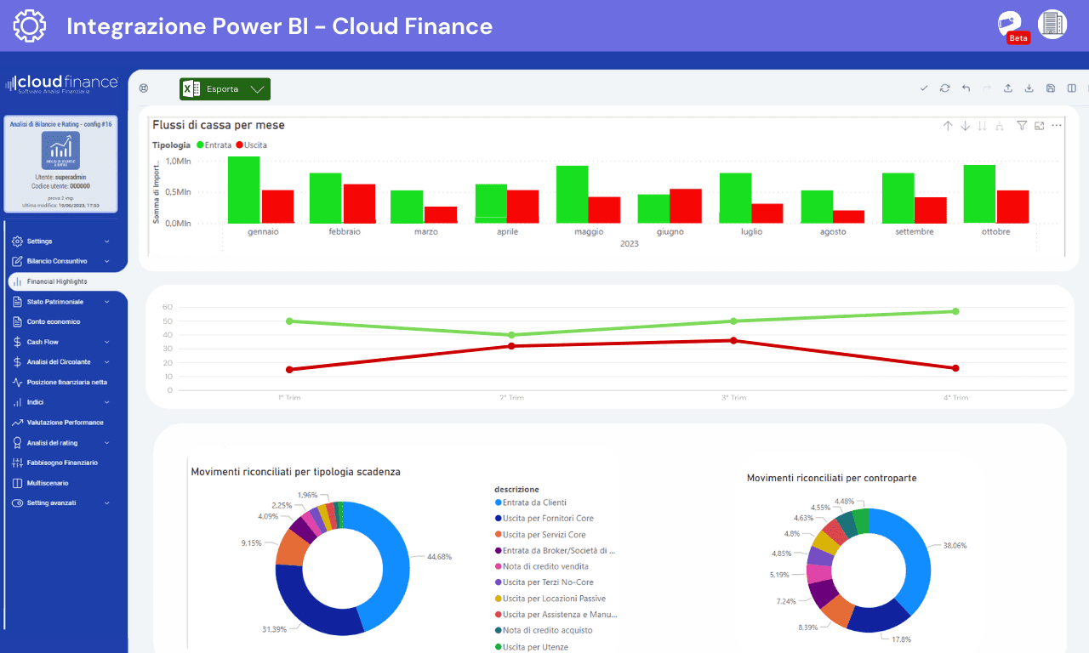Select Entrata da Clienti legend entry

point(530,503)
